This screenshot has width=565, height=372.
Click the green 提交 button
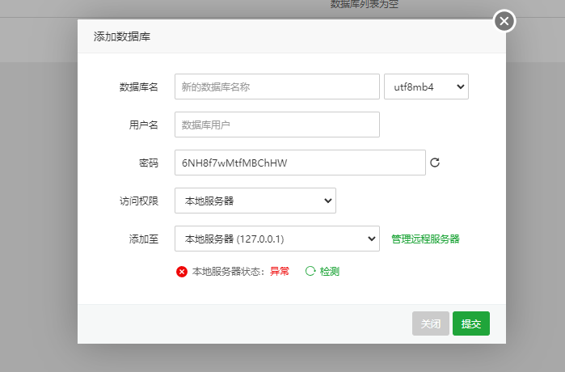pyautogui.click(x=471, y=323)
